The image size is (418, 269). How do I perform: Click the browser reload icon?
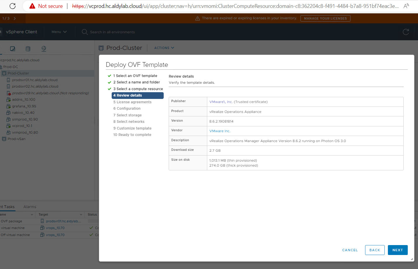tap(13, 6)
